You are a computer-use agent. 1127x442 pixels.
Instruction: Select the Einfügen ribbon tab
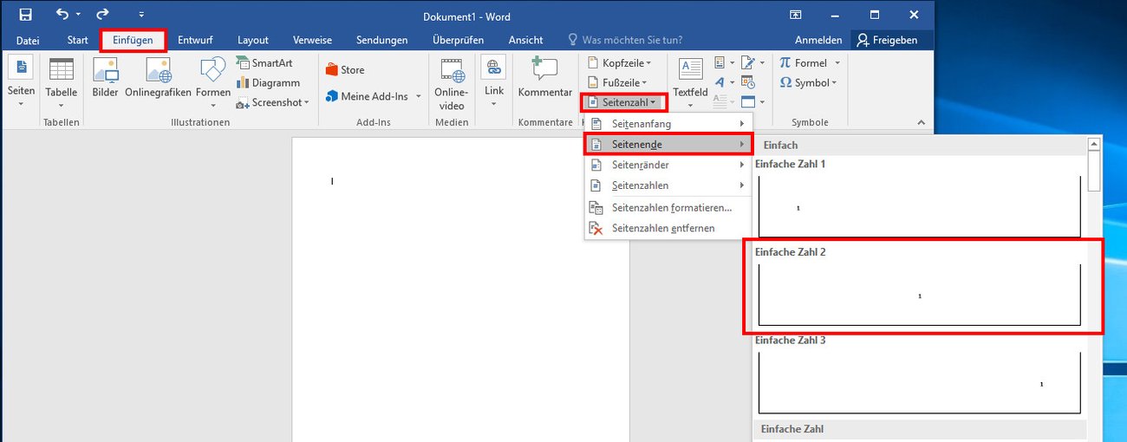point(133,40)
